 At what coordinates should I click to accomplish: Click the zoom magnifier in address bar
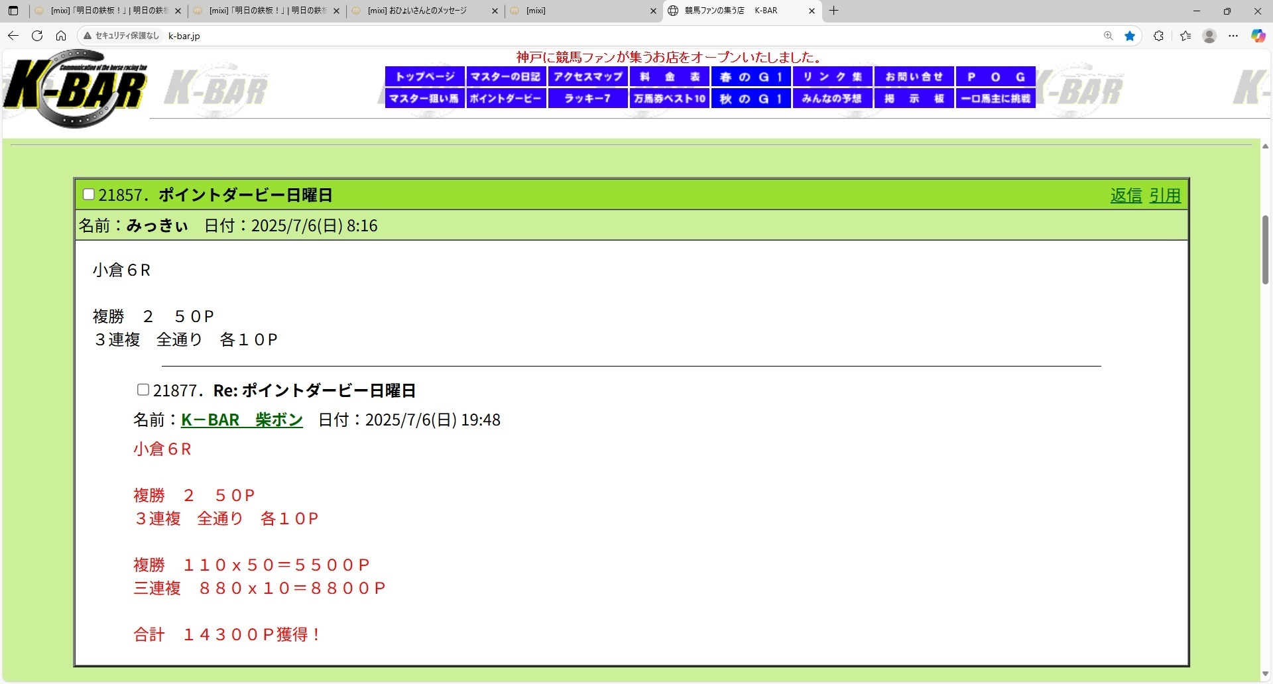tap(1108, 36)
